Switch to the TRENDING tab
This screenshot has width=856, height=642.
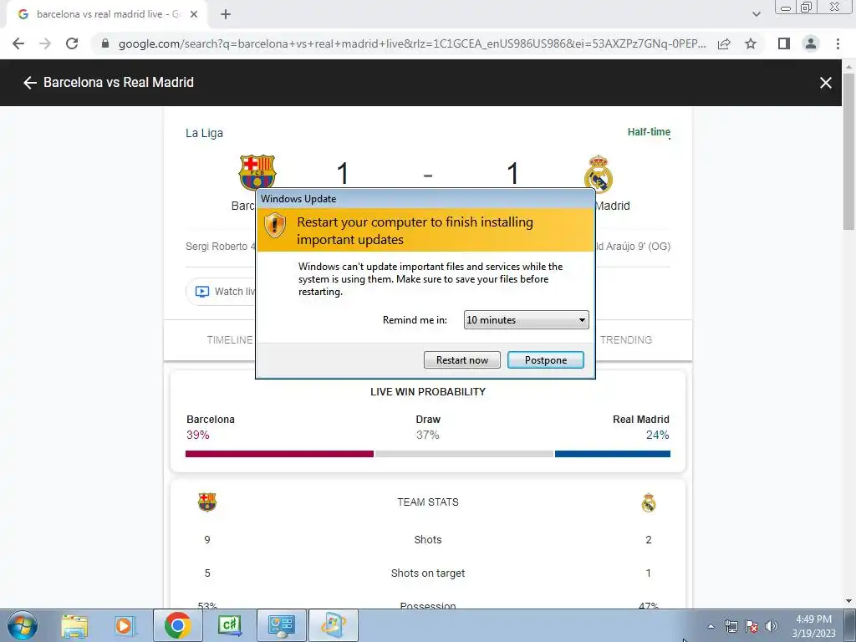(x=625, y=339)
